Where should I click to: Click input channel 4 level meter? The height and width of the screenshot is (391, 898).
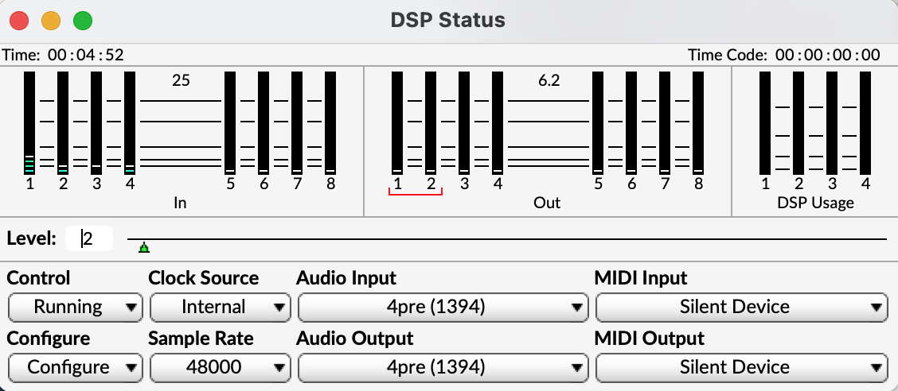tap(130, 122)
